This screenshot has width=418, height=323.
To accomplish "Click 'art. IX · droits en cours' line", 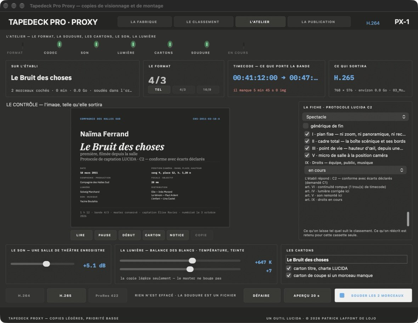I will coord(323,200).
